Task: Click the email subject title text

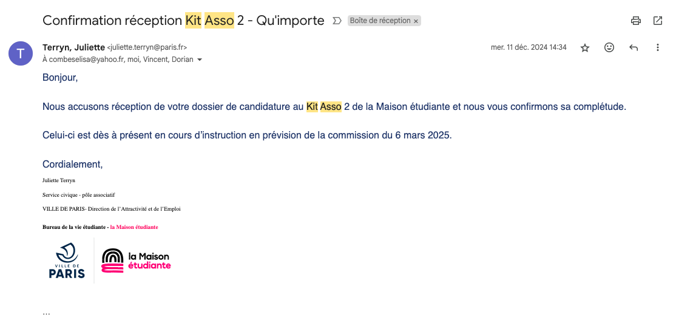Action: pyautogui.click(x=183, y=21)
